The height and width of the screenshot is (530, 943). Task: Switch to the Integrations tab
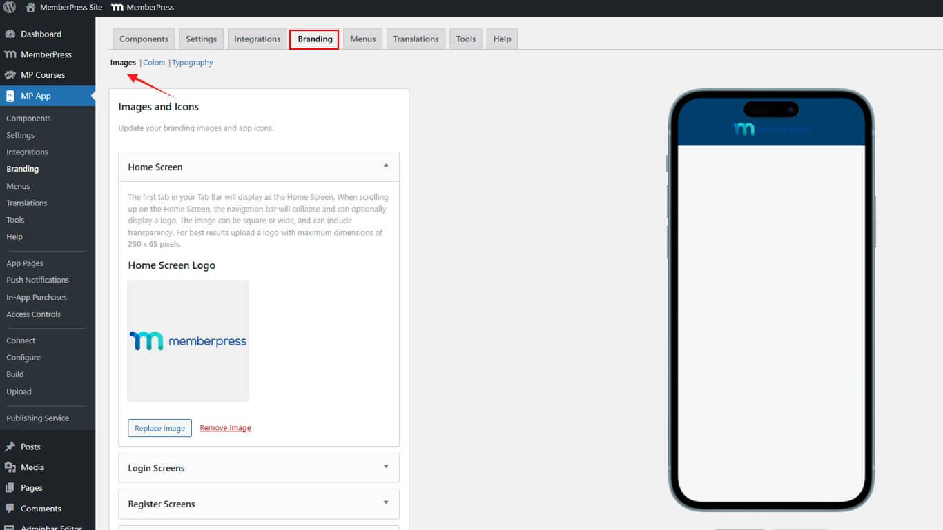[257, 39]
